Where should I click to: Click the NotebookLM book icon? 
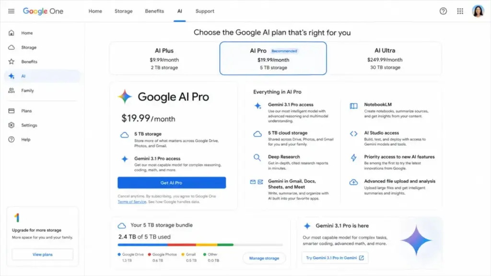tap(353, 106)
